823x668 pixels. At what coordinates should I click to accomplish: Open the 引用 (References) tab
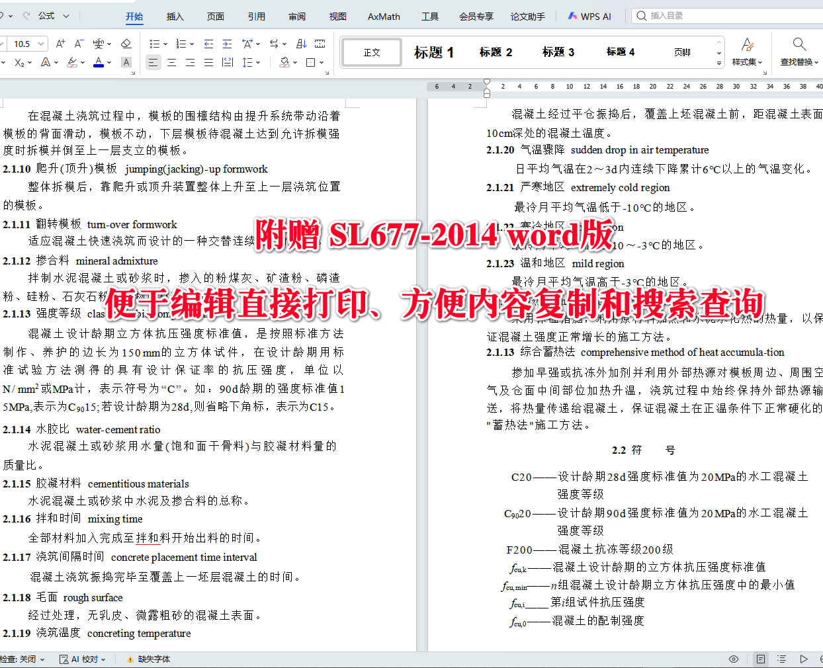[x=257, y=17]
